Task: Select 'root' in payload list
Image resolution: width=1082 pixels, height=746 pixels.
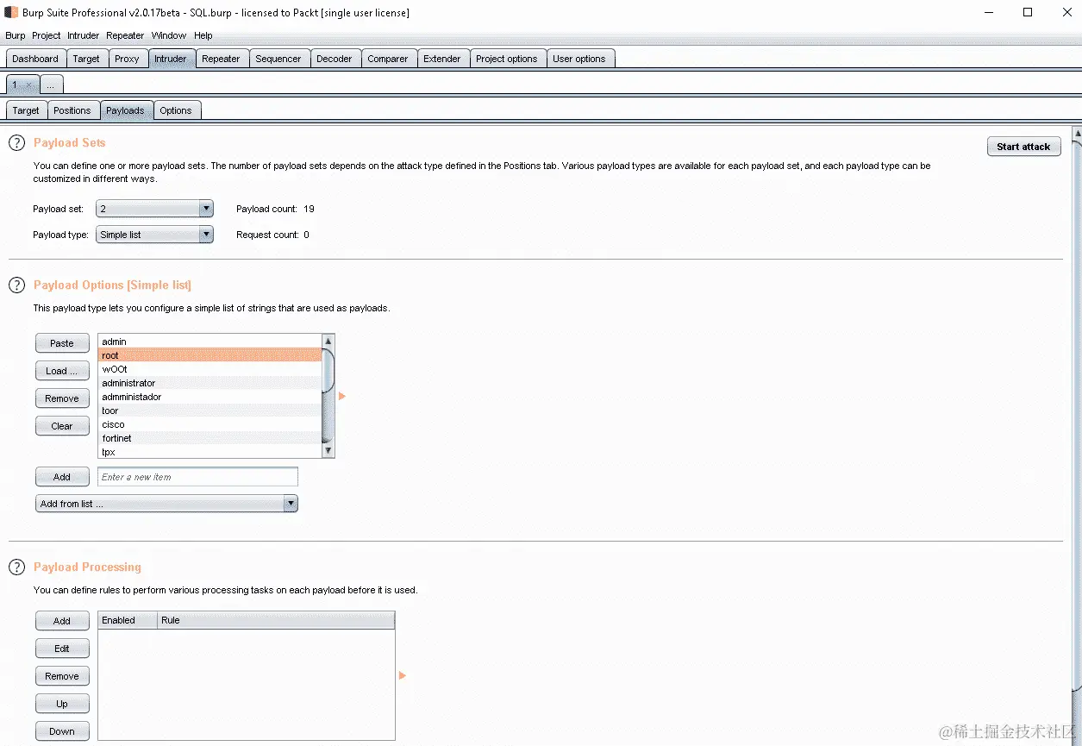Action: pos(210,355)
